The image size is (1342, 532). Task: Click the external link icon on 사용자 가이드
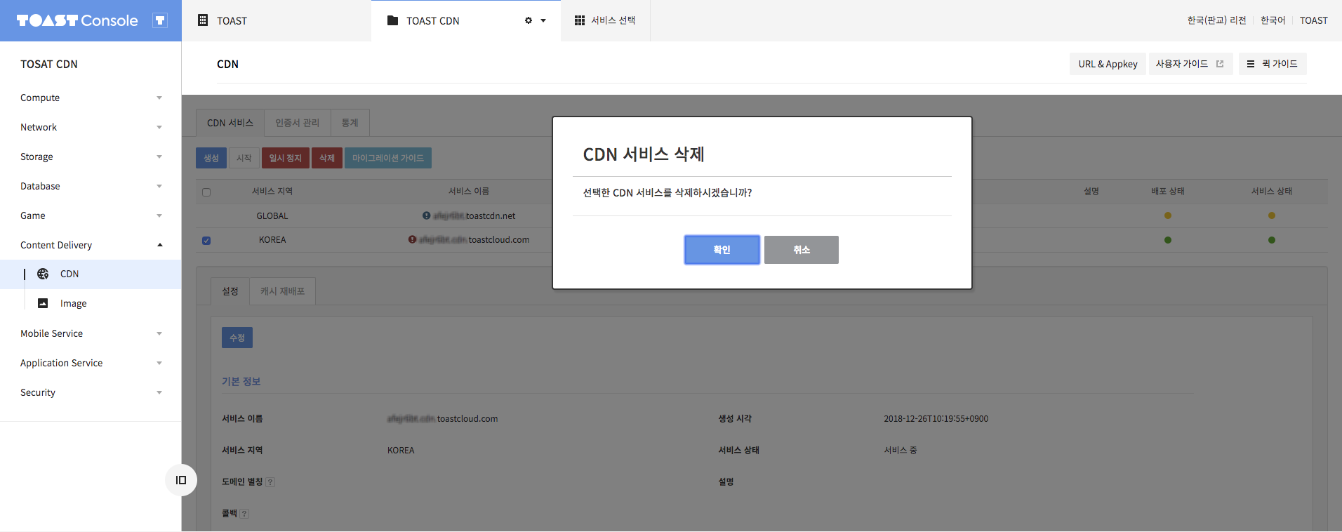point(1220,64)
